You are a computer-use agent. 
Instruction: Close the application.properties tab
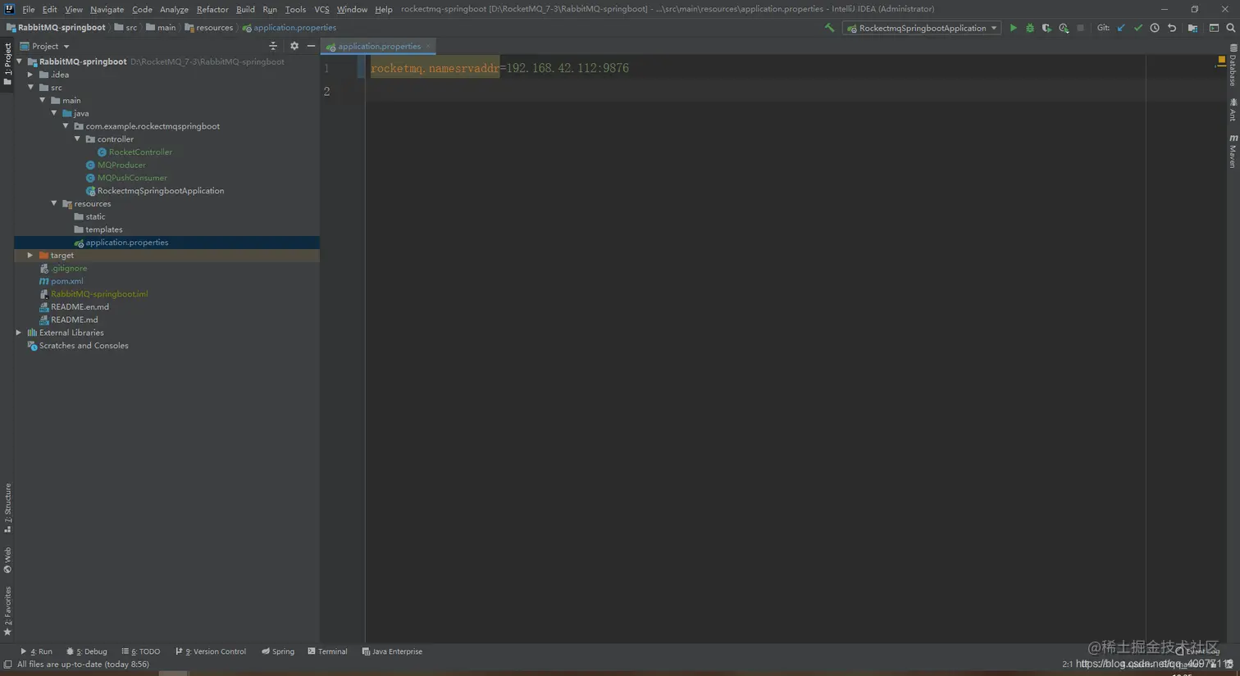click(x=428, y=47)
